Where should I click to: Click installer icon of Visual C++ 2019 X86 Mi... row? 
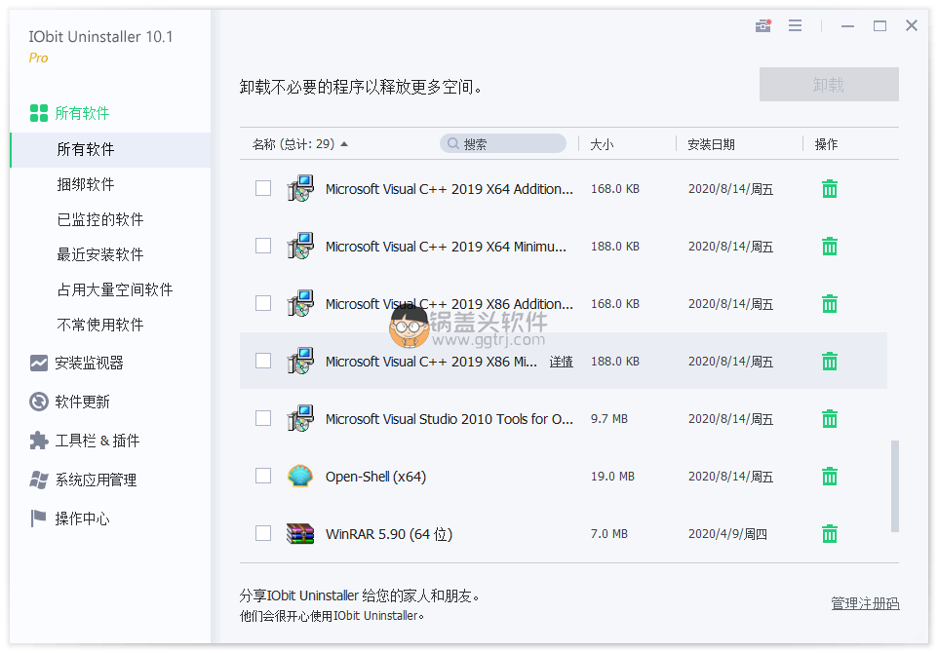tap(300, 362)
